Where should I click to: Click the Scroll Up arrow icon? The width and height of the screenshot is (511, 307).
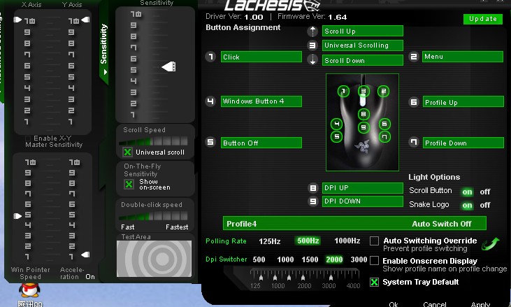click(312, 31)
